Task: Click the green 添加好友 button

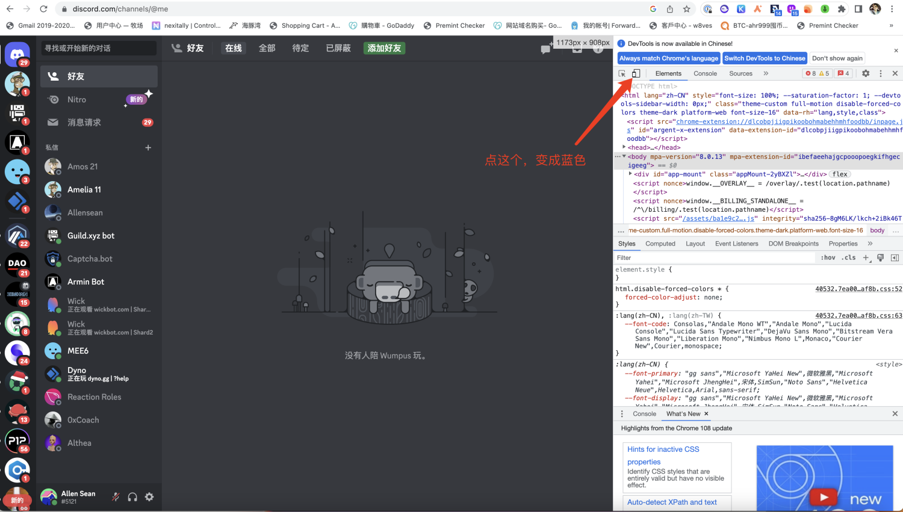Action: point(384,48)
